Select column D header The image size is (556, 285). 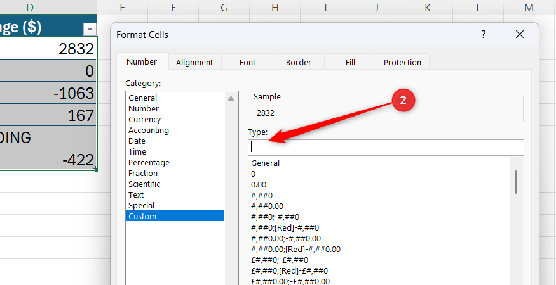click(x=48, y=8)
